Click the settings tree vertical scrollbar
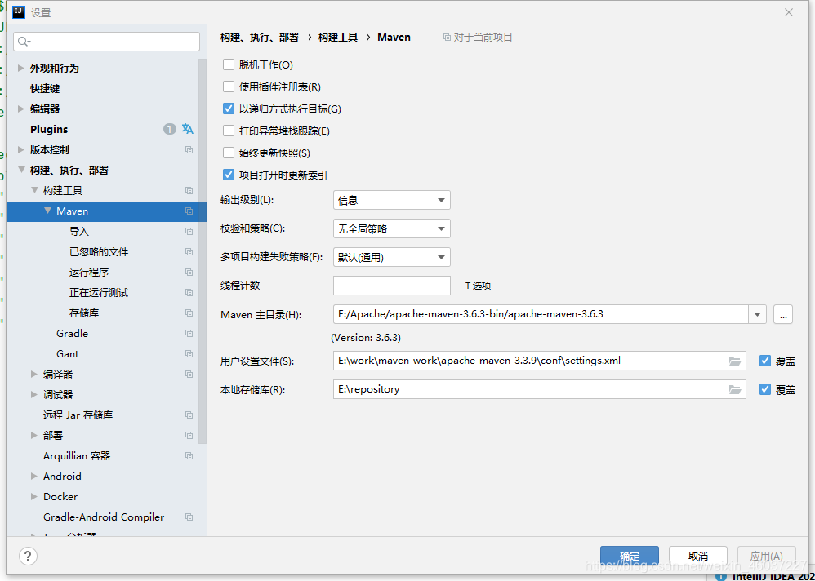 point(203,251)
